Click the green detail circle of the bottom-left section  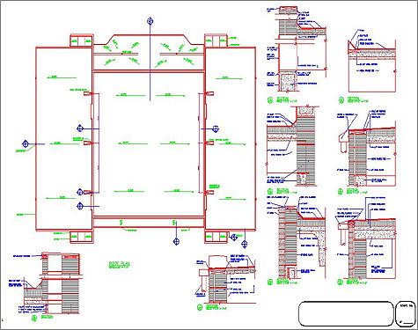pos(33,319)
